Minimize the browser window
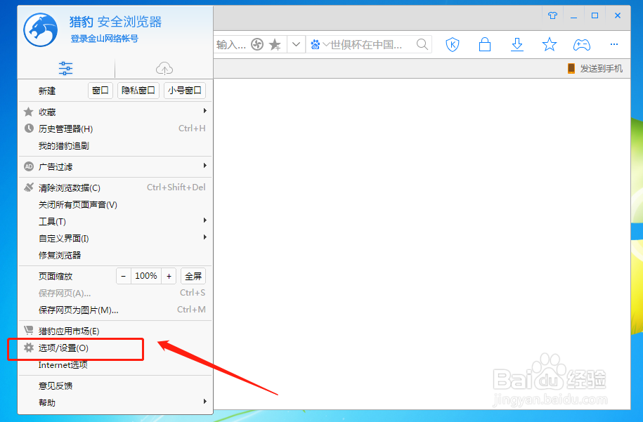Screen dimensions: 643x422 coord(573,15)
